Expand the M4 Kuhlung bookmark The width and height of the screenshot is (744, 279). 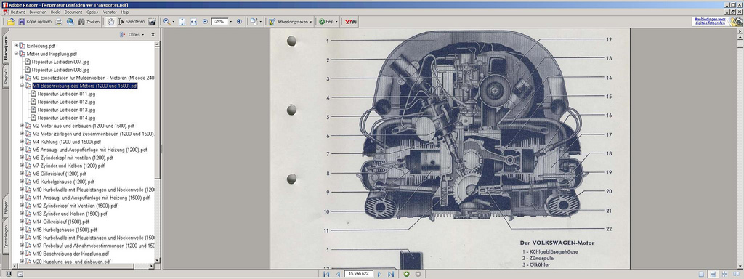pyautogui.click(x=22, y=142)
